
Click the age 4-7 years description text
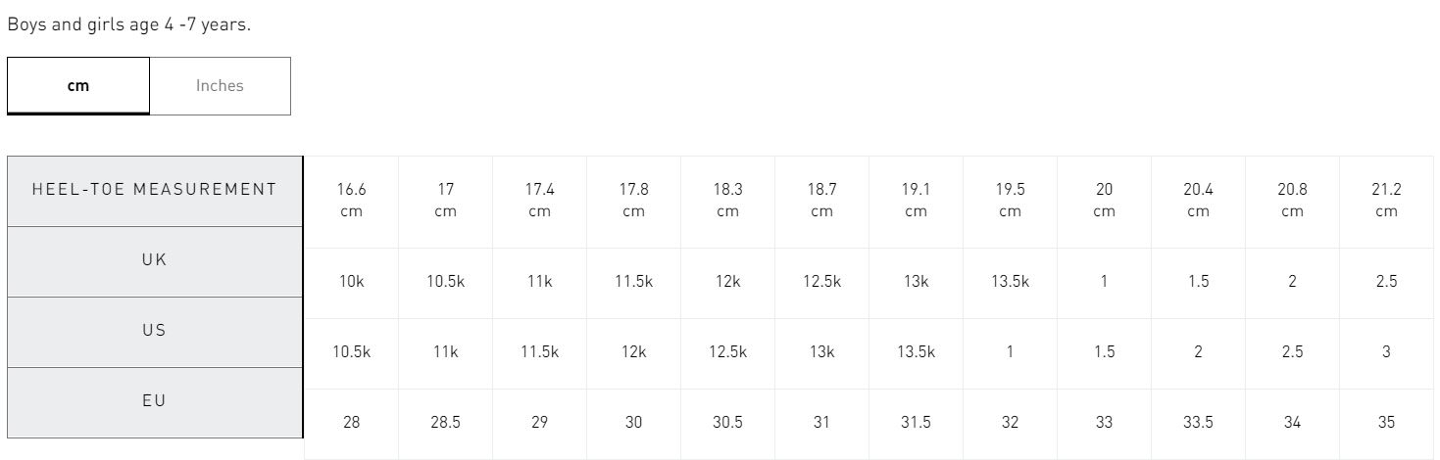pyautogui.click(x=129, y=24)
